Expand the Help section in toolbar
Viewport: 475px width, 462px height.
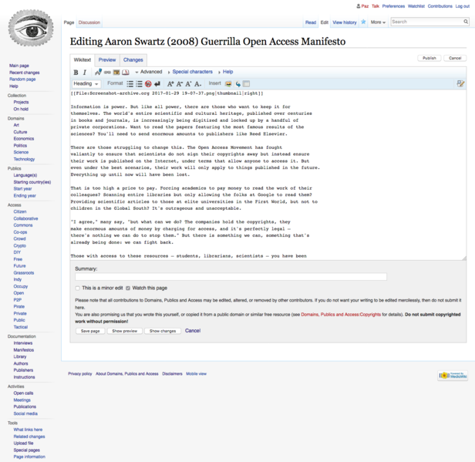pyautogui.click(x=226, y=72)
